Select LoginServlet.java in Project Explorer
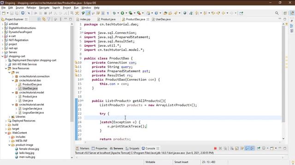 32,109
